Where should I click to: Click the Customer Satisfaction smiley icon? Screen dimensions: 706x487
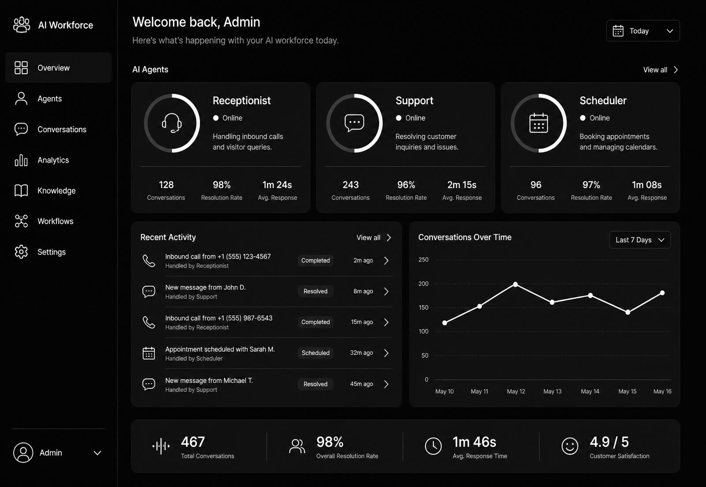coord(570,446)
